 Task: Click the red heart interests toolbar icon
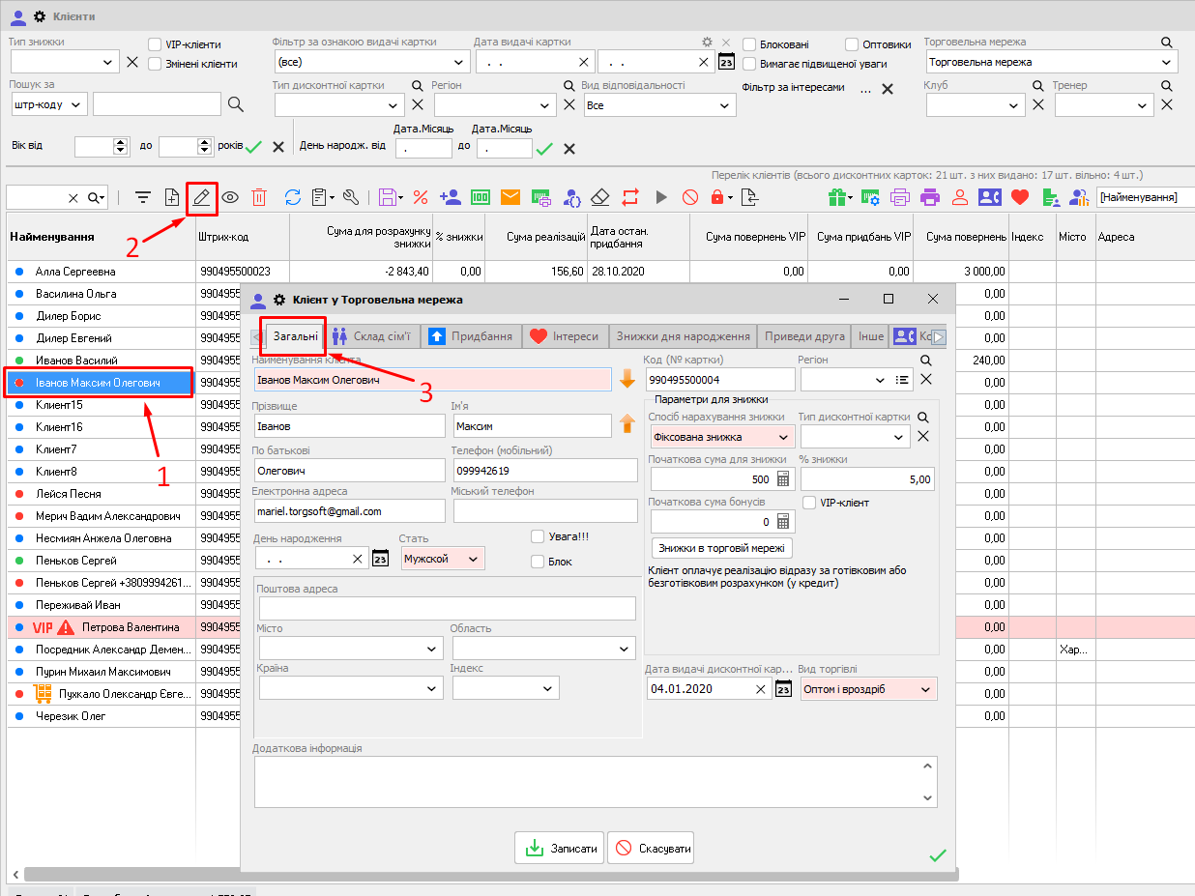point(1019,197)
